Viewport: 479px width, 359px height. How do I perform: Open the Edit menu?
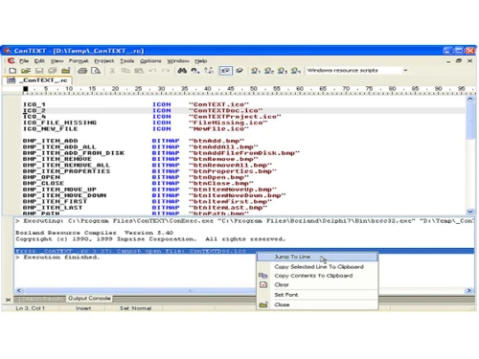tap(39, 60)
